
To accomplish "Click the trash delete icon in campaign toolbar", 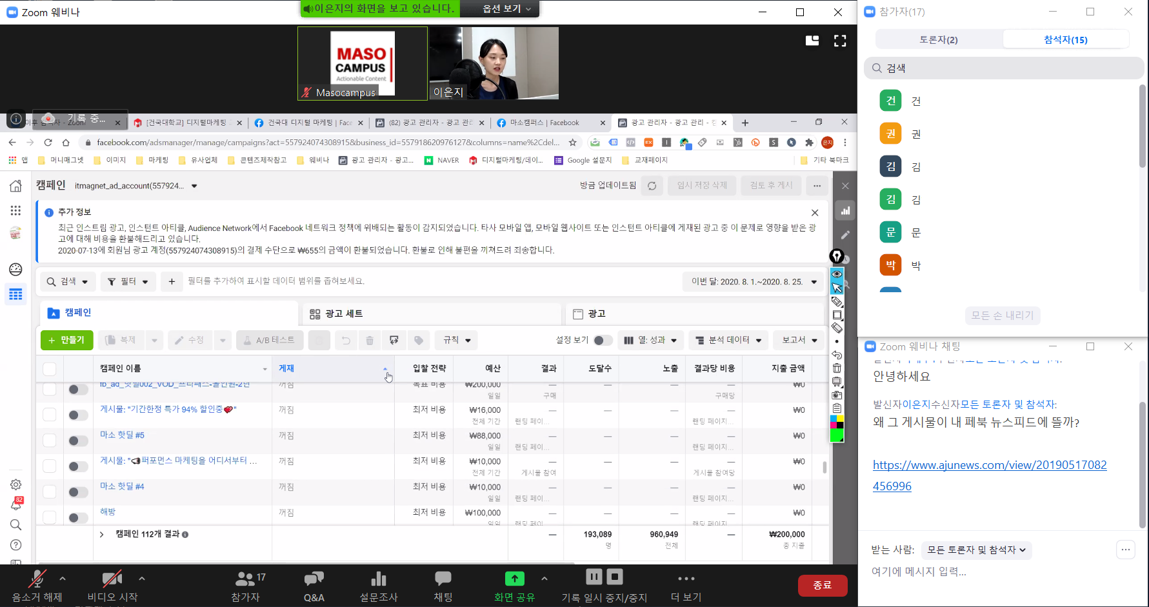I will pyautogui.click(x=370, y=341).
